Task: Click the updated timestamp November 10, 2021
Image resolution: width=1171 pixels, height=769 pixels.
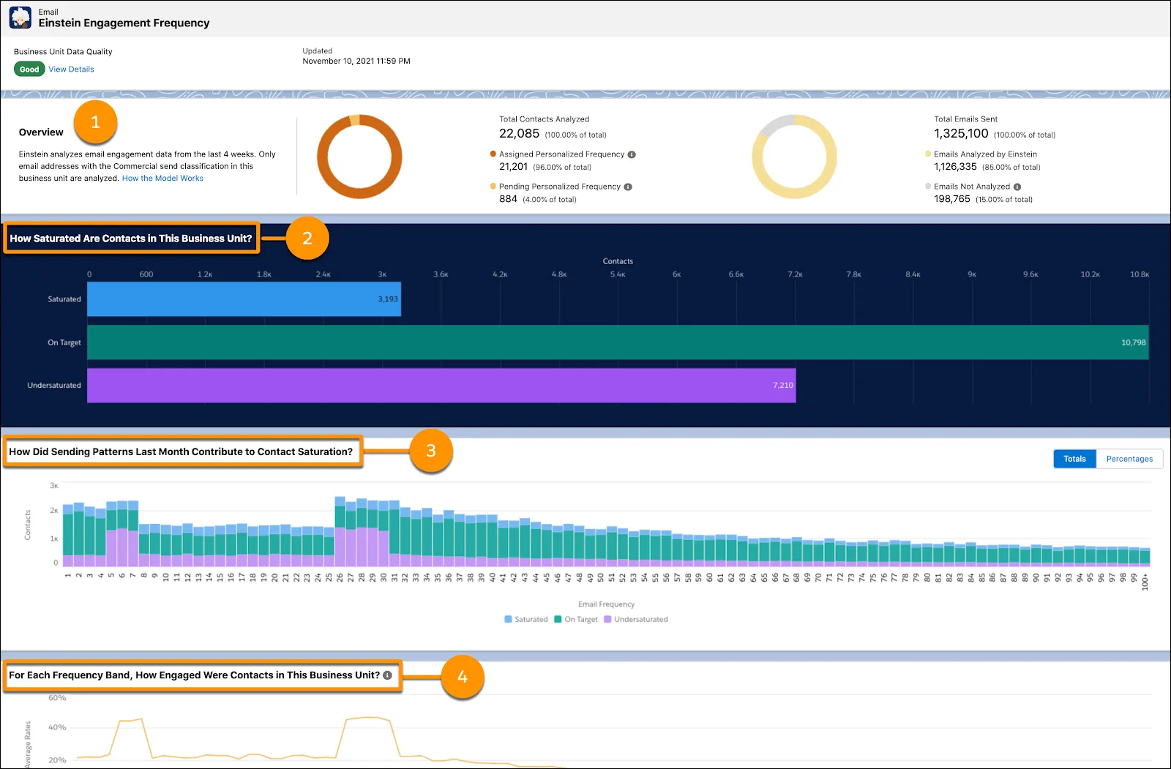Action: click(356, 61)
